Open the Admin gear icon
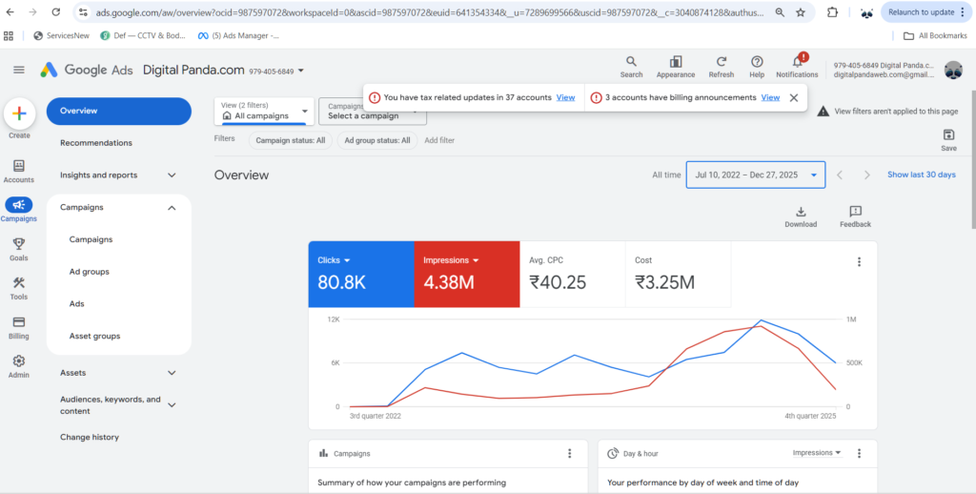Viewport: 976px width, 494px height. pyautogui.click(x=19, y=361)
